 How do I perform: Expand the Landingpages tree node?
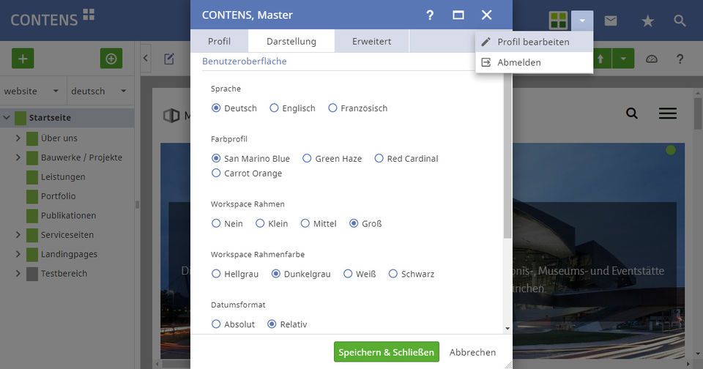(18, 254)
